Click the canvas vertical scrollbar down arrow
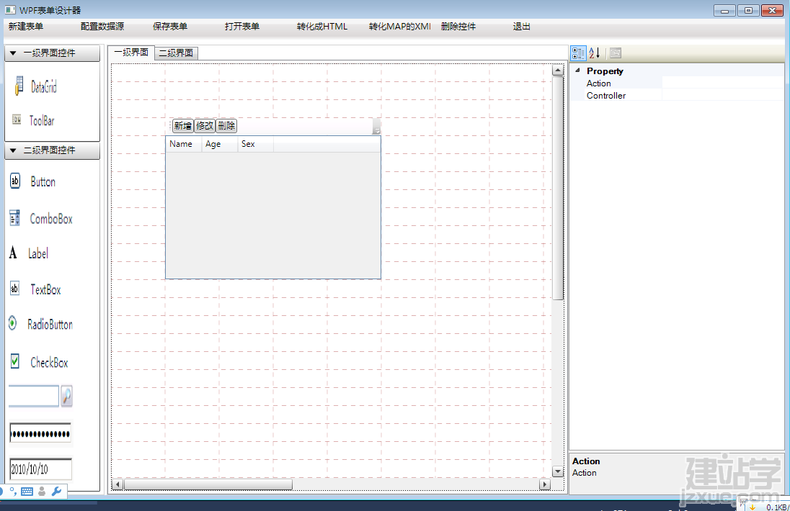 [x=557, y=471]
